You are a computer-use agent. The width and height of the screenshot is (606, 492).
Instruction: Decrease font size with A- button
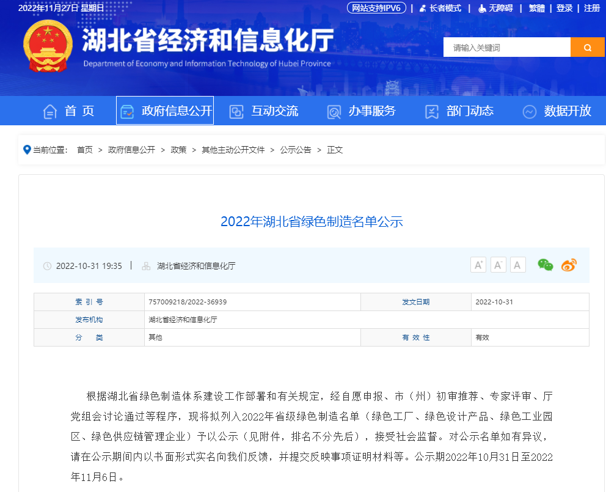pos(498,265)
